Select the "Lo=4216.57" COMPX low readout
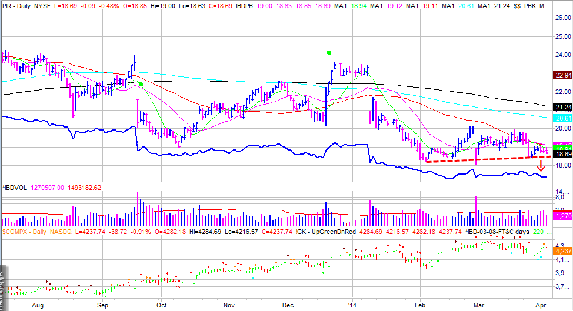This screenshot has height=311, width=573. (x=241, y=232)
